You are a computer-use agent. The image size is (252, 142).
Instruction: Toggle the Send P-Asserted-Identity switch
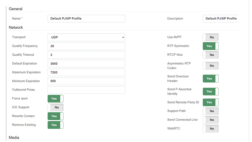point(211,91)
